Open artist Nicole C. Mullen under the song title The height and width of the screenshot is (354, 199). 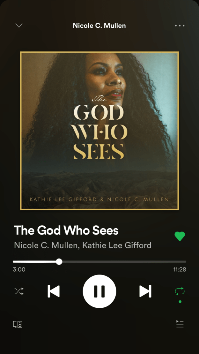pyautogui.click(x=46, y=245)
